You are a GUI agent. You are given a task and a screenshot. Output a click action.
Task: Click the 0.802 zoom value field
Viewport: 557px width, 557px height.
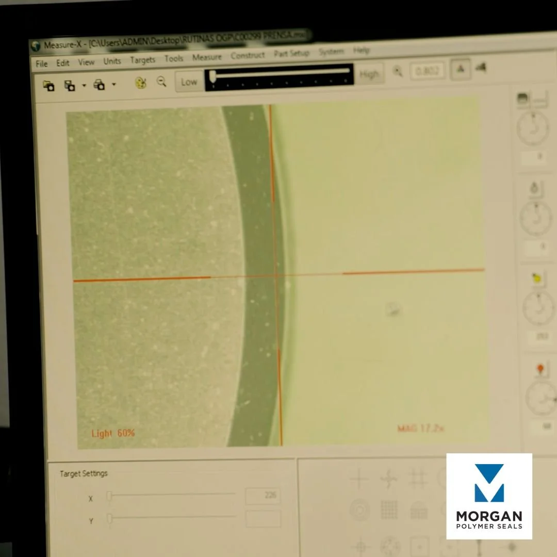(427, 71)
